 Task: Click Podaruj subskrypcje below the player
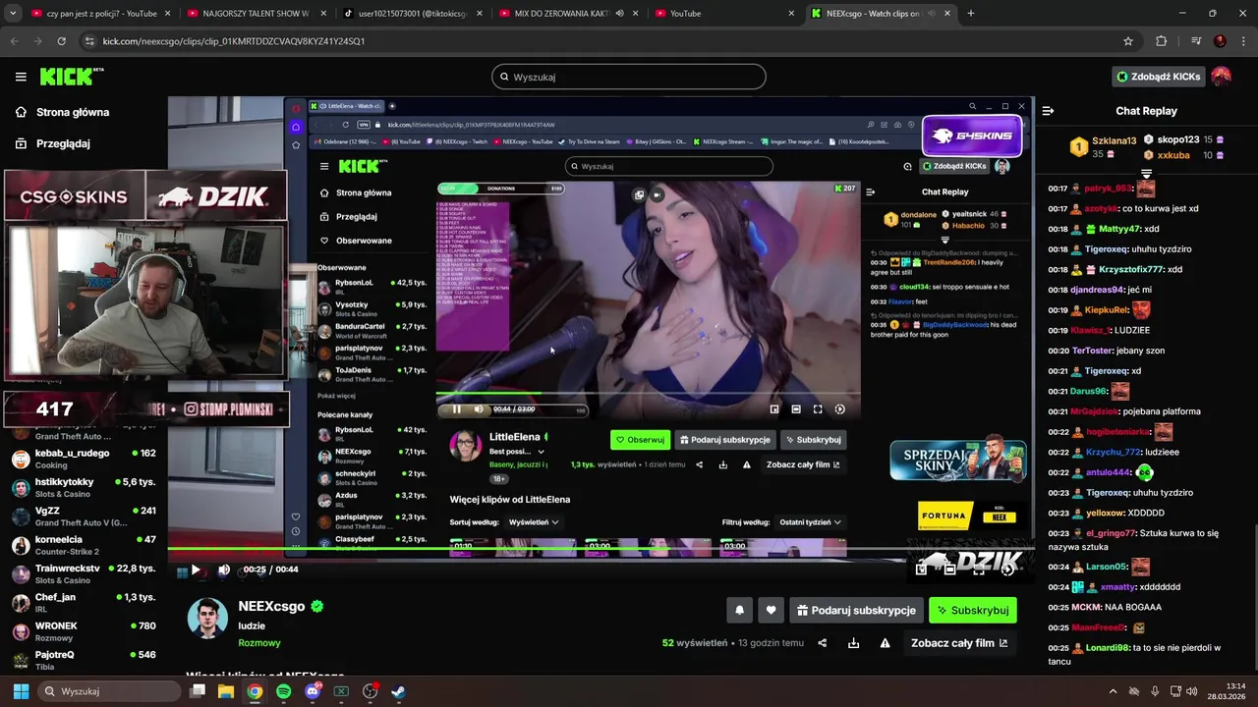856,610
